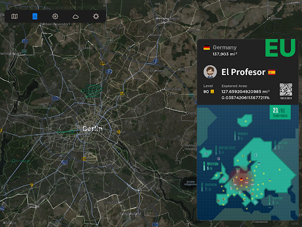
Task: Toggle the blue passport card icon
Action: 35,17
